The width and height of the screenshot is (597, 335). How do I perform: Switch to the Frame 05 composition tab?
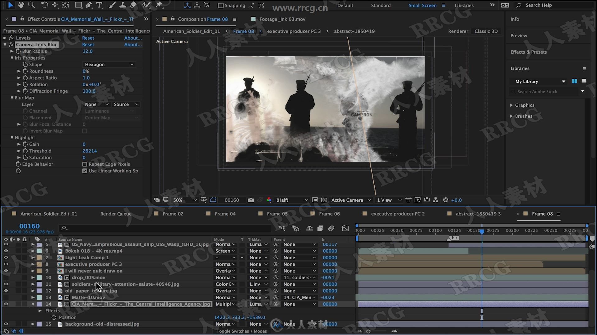277,213
